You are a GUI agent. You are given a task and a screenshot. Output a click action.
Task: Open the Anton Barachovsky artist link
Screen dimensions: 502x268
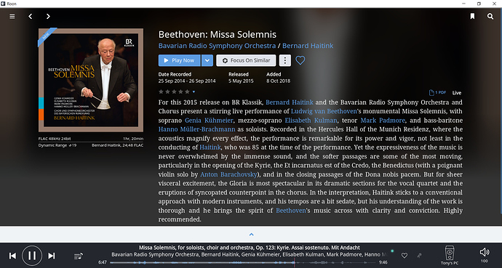(x=228, y=174)
